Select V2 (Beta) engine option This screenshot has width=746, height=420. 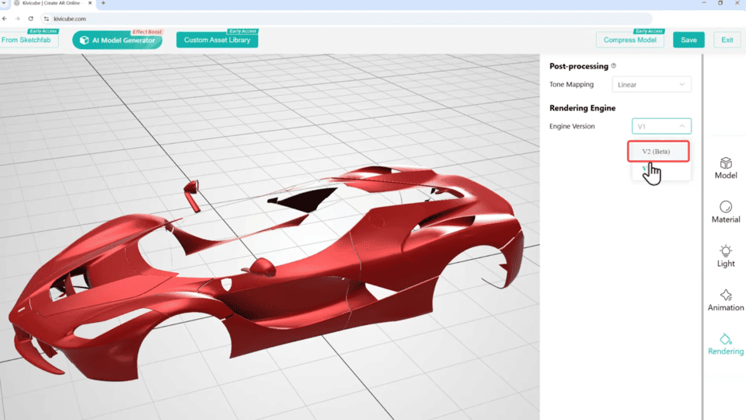658,152
